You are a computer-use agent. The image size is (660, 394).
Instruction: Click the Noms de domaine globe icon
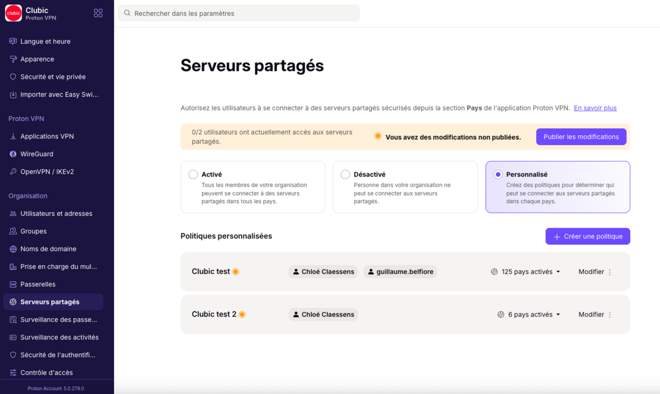[x=13, y=249]
